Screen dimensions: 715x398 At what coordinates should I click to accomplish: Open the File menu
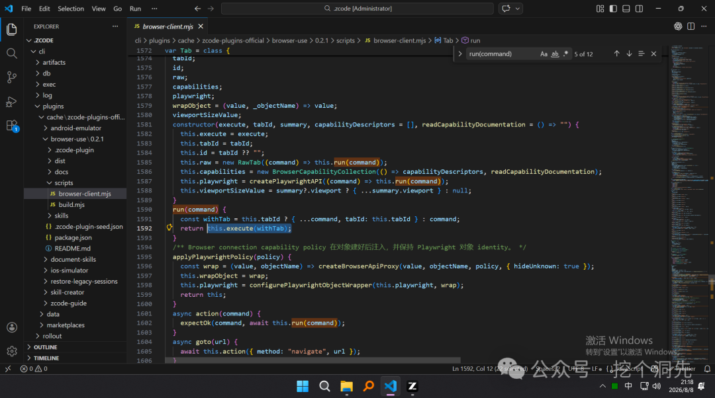click(26, 9)
